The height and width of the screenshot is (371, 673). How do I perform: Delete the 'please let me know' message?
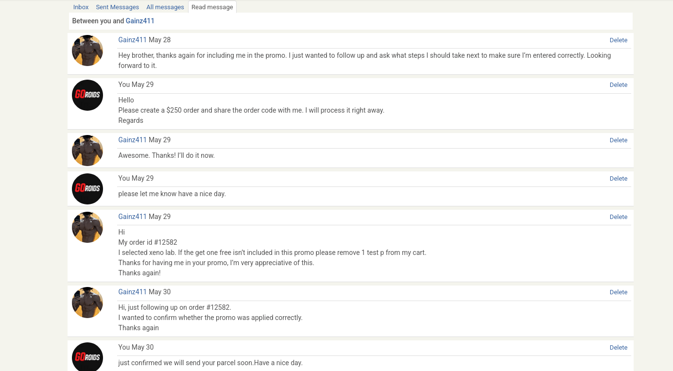pos(619,179)
